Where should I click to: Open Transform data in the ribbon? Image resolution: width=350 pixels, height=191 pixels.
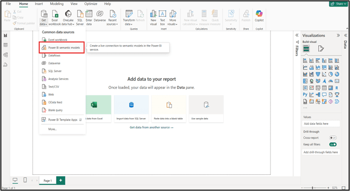129,18
